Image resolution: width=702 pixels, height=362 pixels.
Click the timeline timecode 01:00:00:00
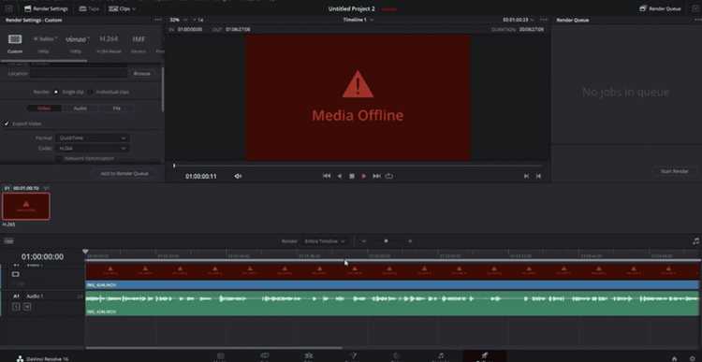[x=42, y=257]
